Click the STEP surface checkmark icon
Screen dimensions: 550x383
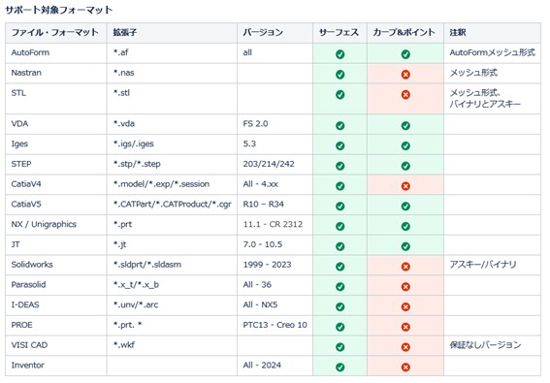[x=340, y=166]
